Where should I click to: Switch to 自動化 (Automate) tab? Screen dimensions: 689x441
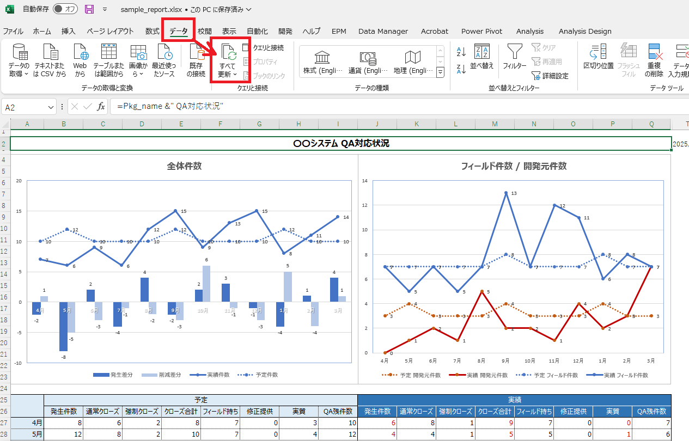click(x=257, y=31)
